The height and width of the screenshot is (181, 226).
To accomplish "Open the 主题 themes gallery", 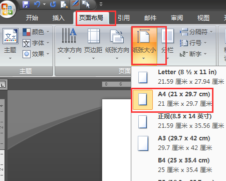I will pos(10,44).
